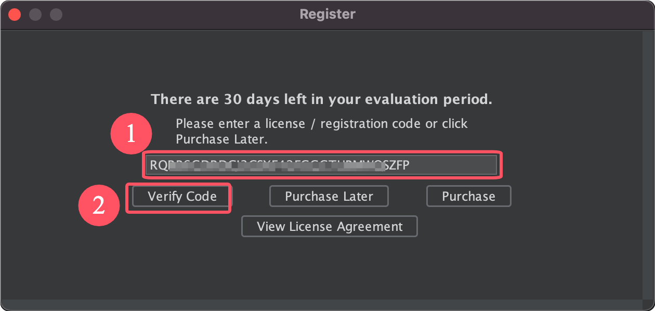Click the window zoom button

click(56, 15)
